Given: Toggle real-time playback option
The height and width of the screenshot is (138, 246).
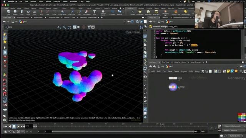Looking at the screenshot, I should point(18,131).
